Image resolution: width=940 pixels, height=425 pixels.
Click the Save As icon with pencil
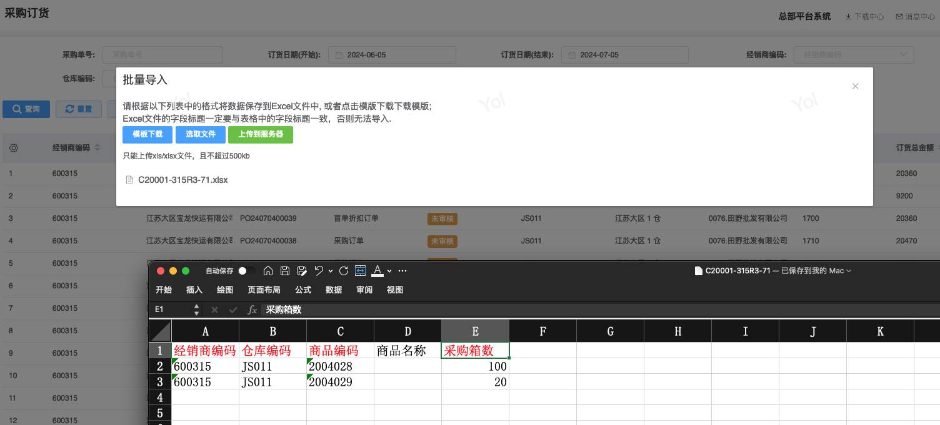tap(302, 271)
